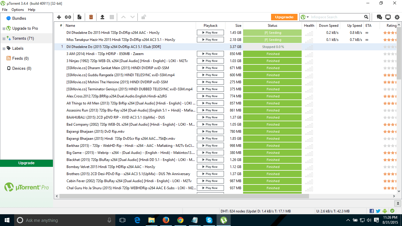
Task: Click the green Upgrade button in sidebar
Action: (x=26, y=163)
